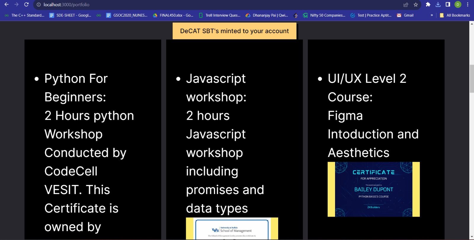This screenshot has width=474, height=240.
Task: Open the Test Practice Aptitude bookmark
Action: (371, 15)
